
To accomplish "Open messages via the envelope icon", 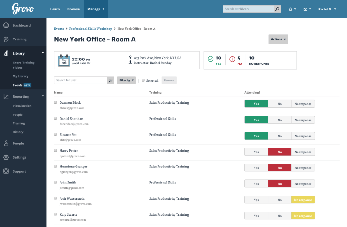I will 306,9.
